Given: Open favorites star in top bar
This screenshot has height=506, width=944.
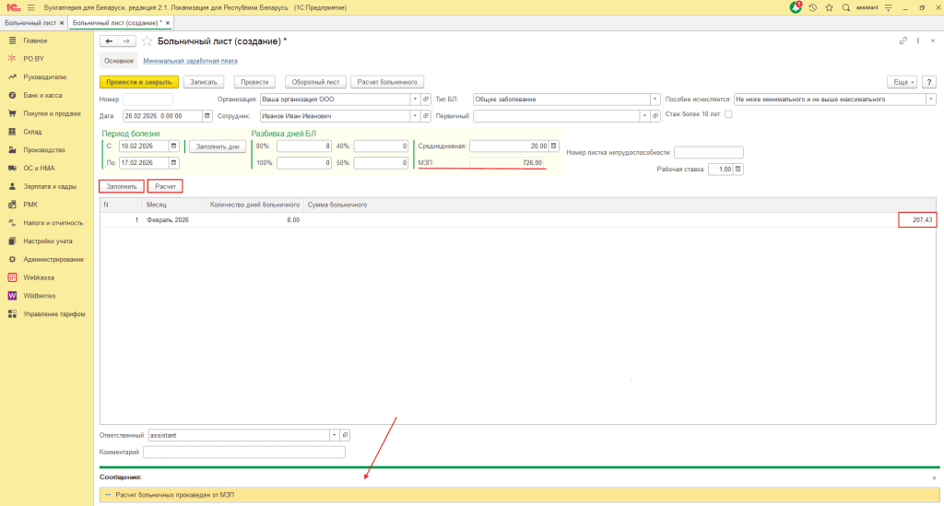Looking at the screenshot, I should (829, 6).
